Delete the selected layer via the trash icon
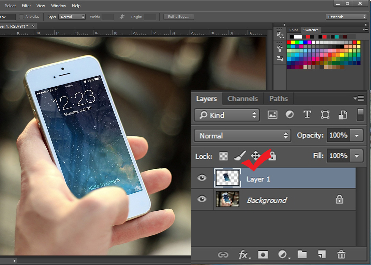The height and width of the screenshot is (265, 371). coord(341,255)
